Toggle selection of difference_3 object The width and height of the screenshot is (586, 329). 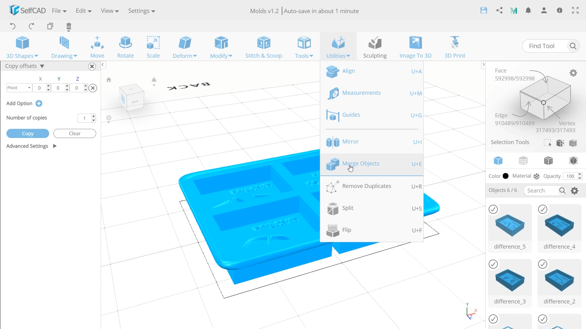(x=493, y=264)
